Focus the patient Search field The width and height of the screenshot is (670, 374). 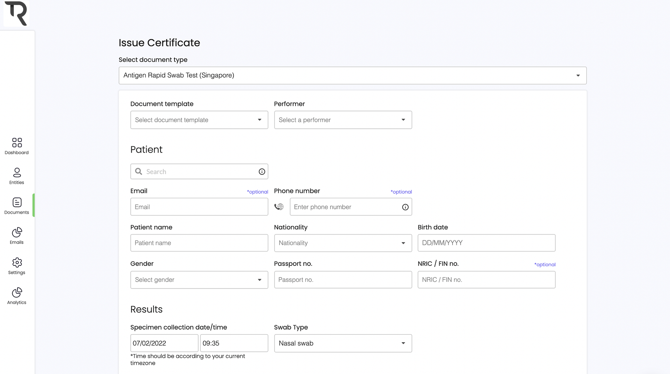(x=199, y=172)
